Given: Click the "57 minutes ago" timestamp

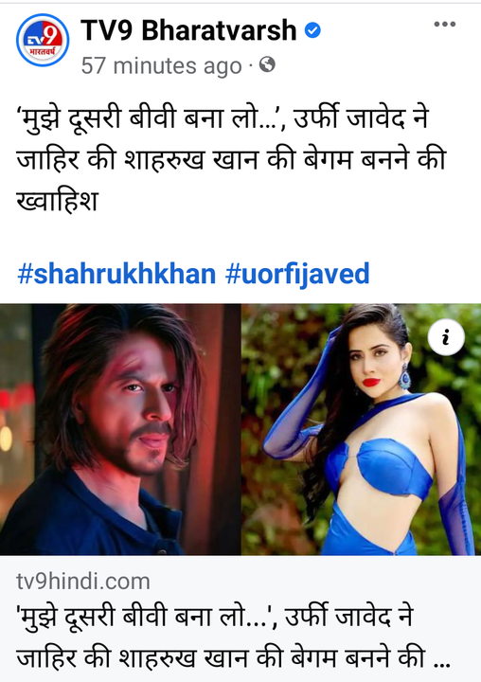Looking at the screenshot, I should click(x=161, y=65).
